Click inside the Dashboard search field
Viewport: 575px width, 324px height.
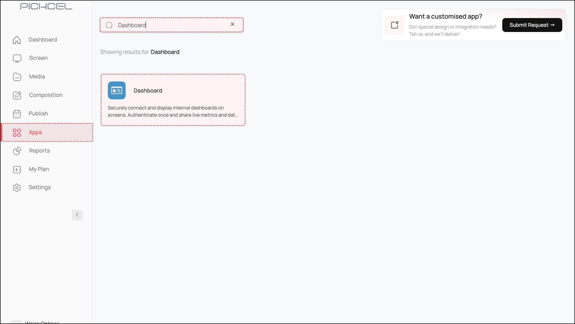170,25
